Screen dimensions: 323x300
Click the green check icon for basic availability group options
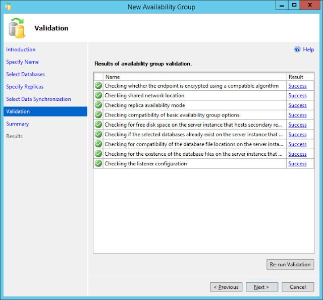click(98, 114)
